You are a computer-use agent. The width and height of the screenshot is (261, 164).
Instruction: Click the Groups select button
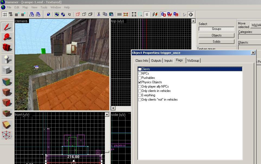[216, 29]
